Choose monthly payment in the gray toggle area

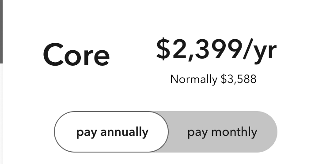click(223, 132)
